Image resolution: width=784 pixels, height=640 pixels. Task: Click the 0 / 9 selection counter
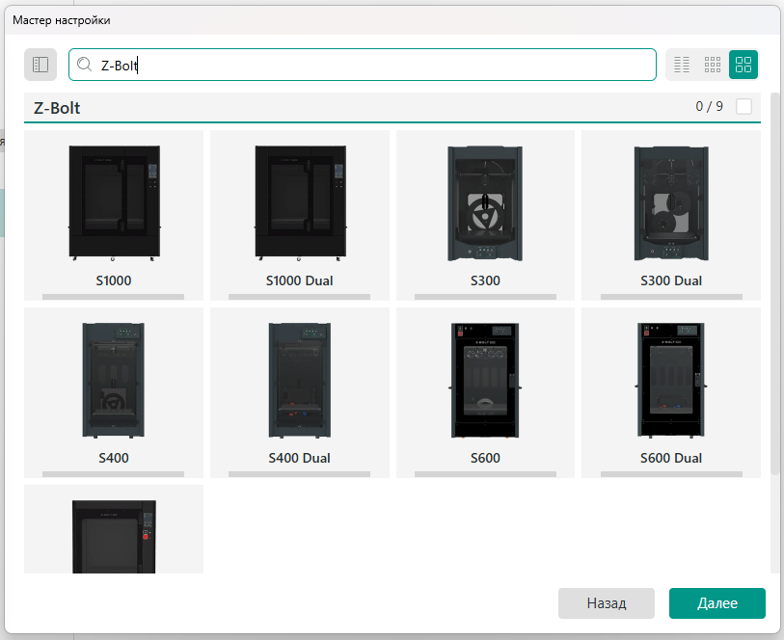click(709, 106)
